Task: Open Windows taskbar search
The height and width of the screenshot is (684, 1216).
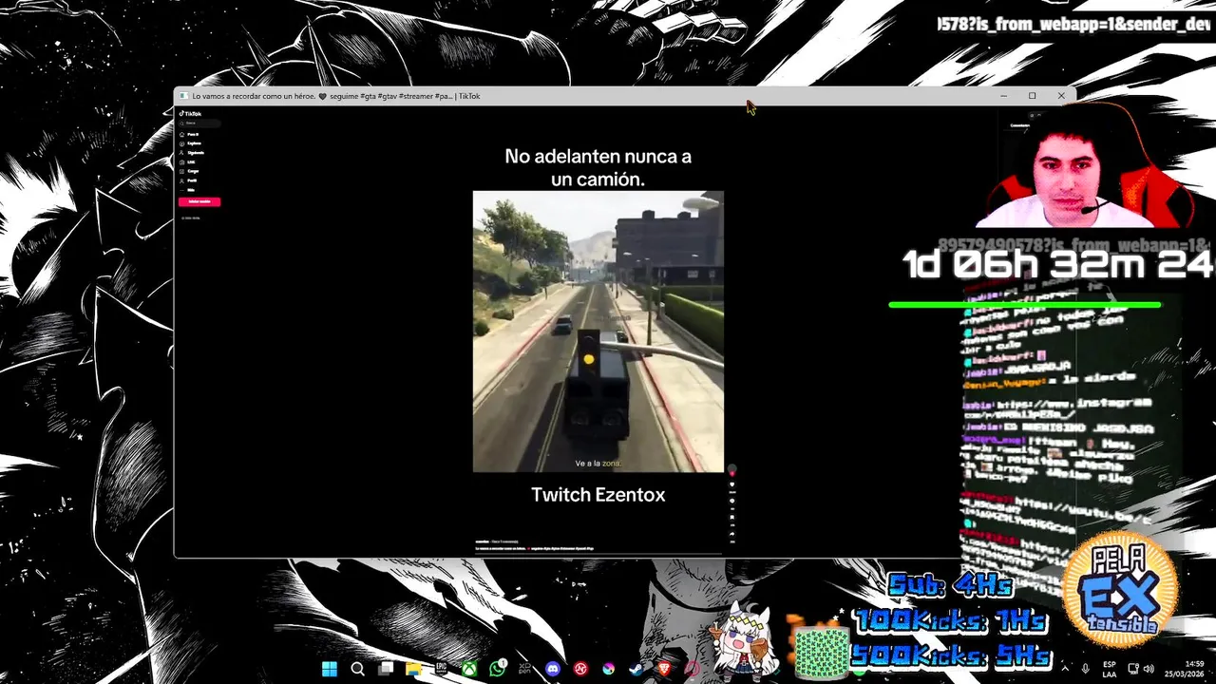Action: click(x=357, y=670)
